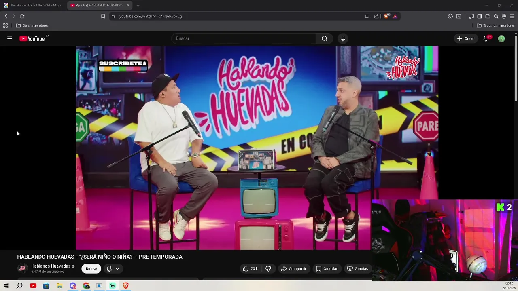Open Hablando Huevadas channel avatar
This screenshot has width=518, height=291.
[x=23, y=268]
